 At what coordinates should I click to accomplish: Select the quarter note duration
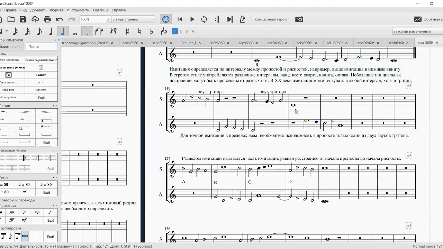51,31
